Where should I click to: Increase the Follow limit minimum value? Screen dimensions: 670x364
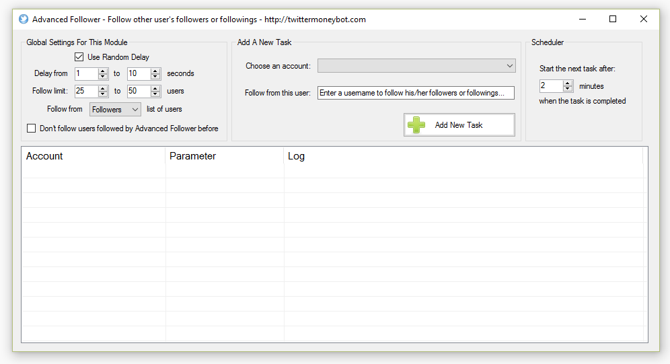point(102,88)
